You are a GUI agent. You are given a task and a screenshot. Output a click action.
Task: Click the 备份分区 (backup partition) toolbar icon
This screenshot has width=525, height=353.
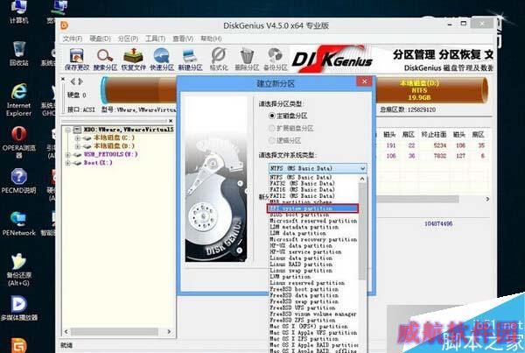(276, 59)
